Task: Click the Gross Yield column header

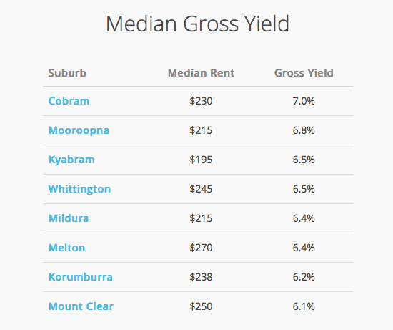Action: pyautogui.click(x=304, y=73)
